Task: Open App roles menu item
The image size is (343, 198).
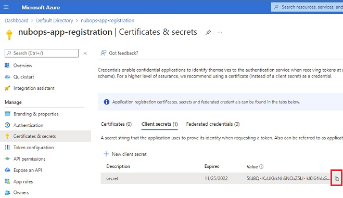Action: click(23, 181)
